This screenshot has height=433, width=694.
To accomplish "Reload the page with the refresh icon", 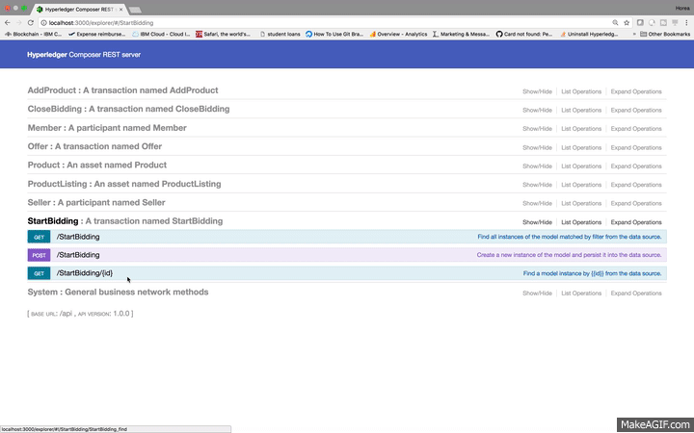I will (31, 21).
